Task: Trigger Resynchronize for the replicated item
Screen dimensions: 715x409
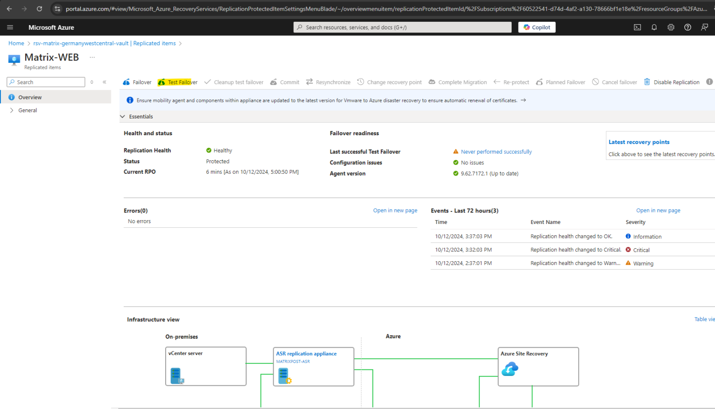Action: click(332, 82)
